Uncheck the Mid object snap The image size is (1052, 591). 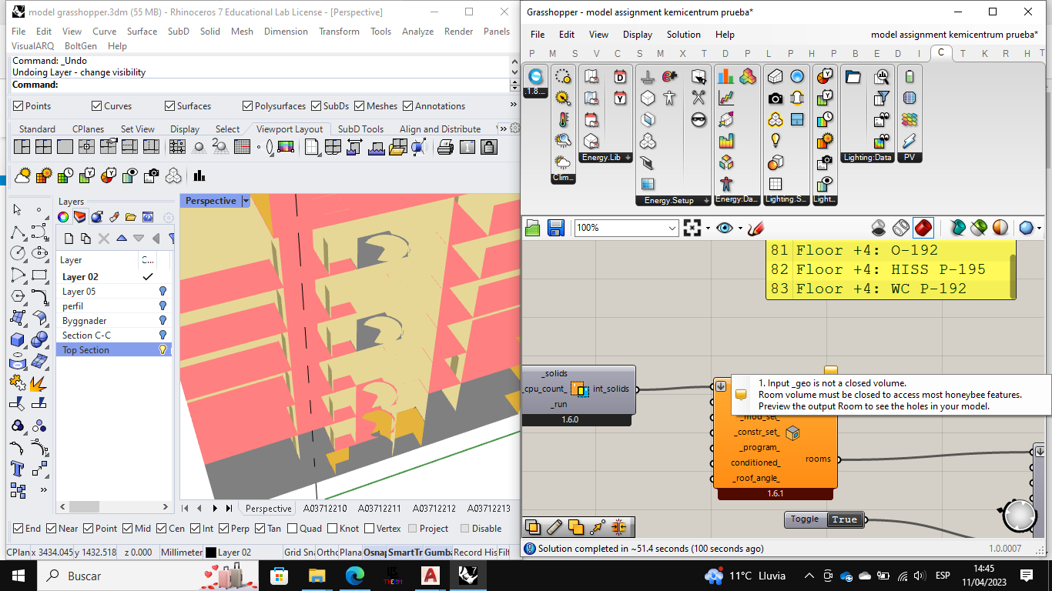(128, 529)
